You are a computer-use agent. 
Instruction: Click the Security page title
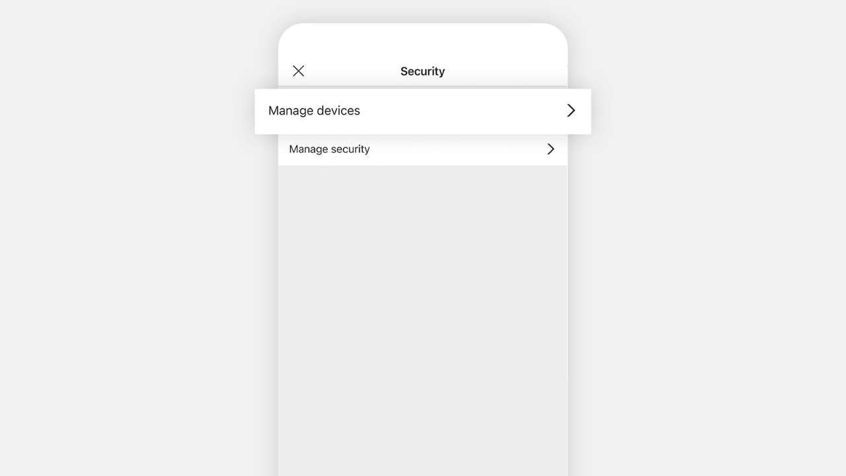[422, 71]
